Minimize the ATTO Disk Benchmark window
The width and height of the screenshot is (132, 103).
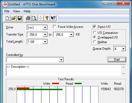(106, 3)
